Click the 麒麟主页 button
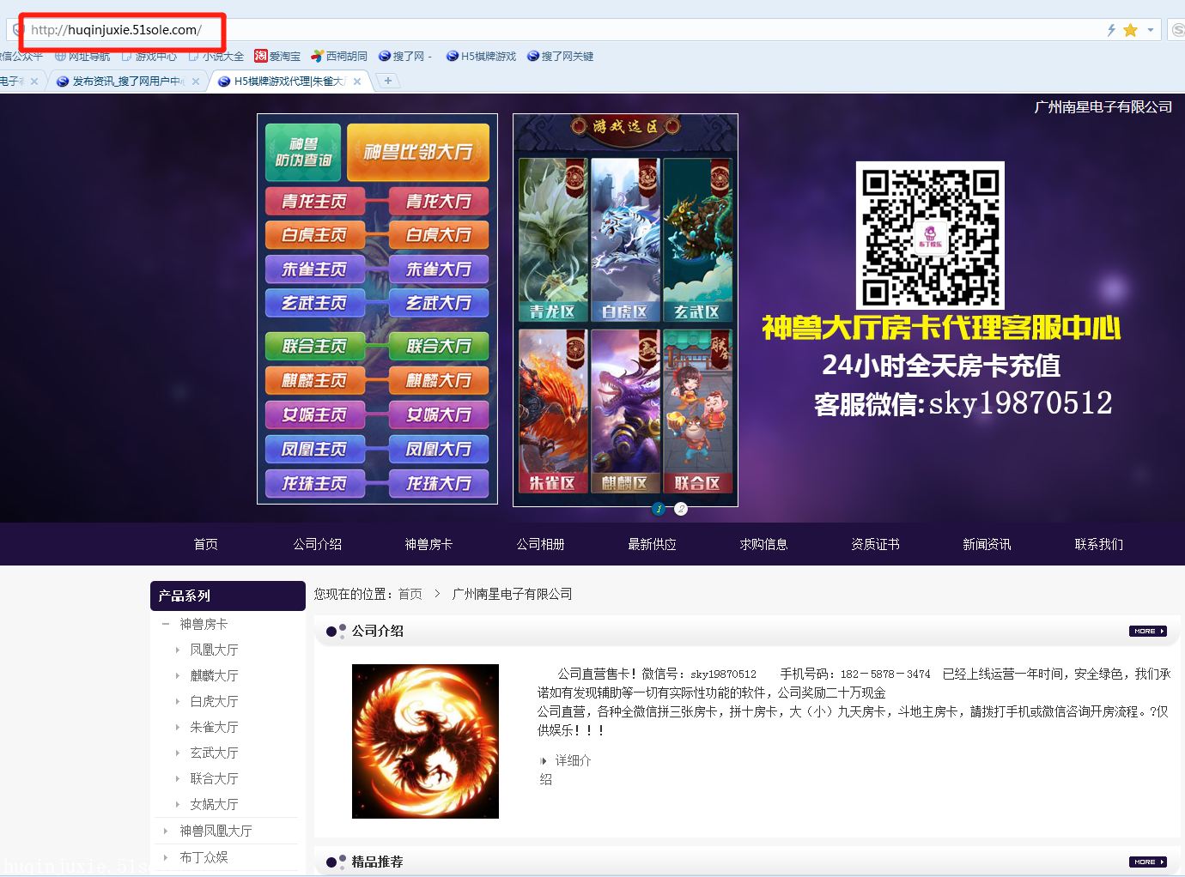The height and width of the screenshot is (877, 1185). [x=314, y=380]
